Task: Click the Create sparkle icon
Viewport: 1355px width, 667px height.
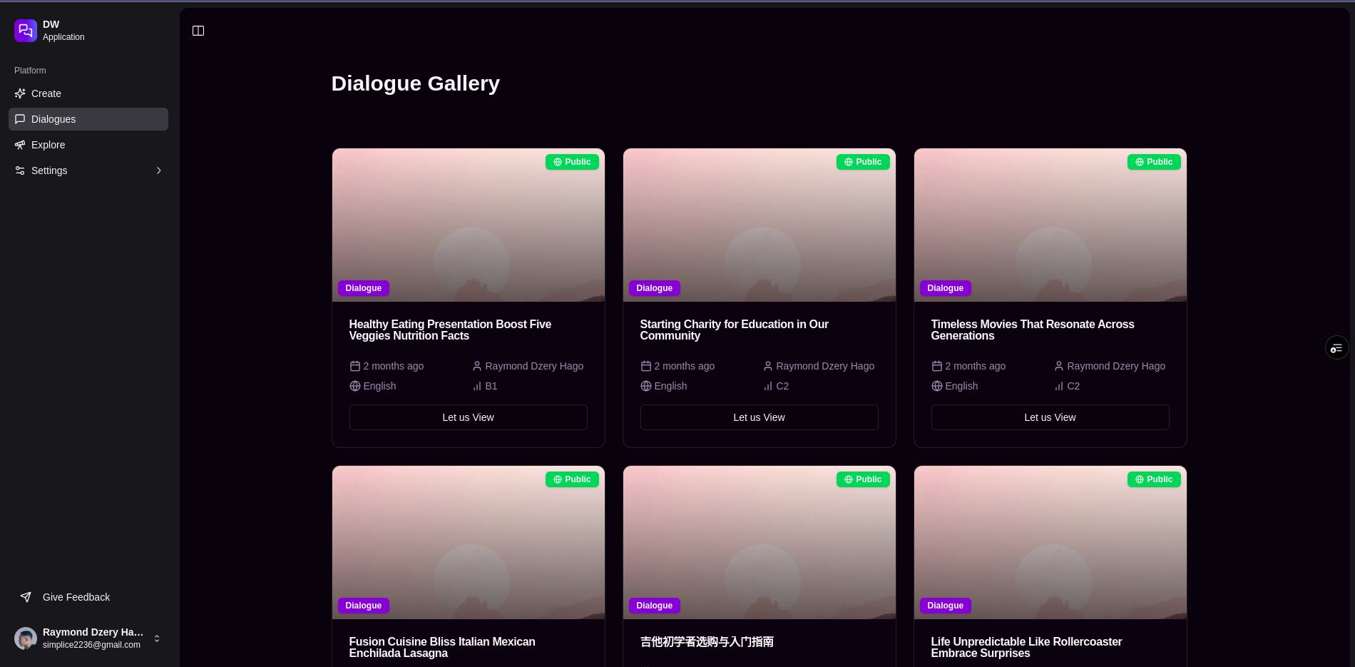Action: pos(20,93)
